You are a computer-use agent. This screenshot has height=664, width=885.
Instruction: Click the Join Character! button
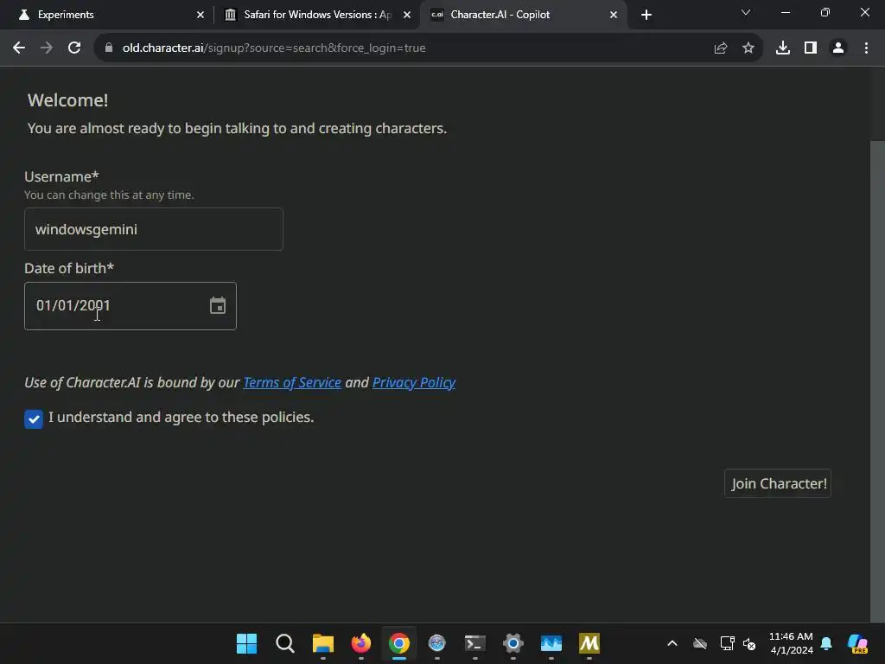tap(778, 483)
